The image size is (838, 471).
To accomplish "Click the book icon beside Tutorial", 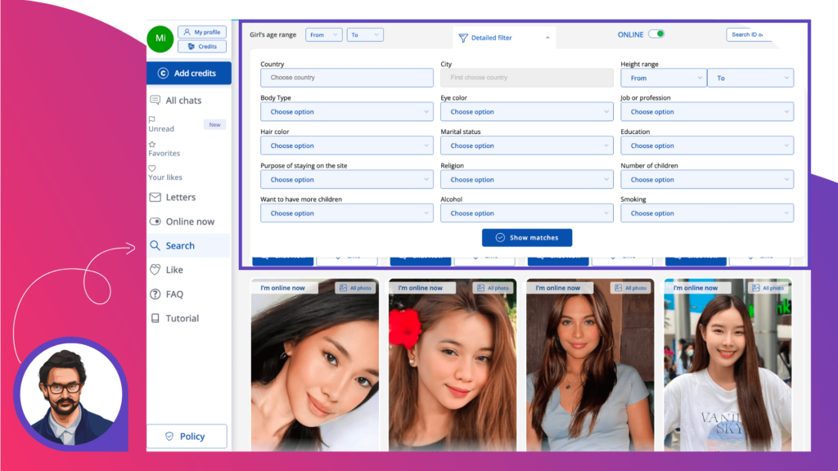I will (x=155, y=318).
